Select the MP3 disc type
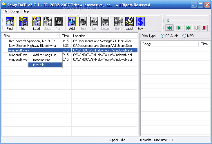This screenshot has width=212, height=144. (188, 36)
